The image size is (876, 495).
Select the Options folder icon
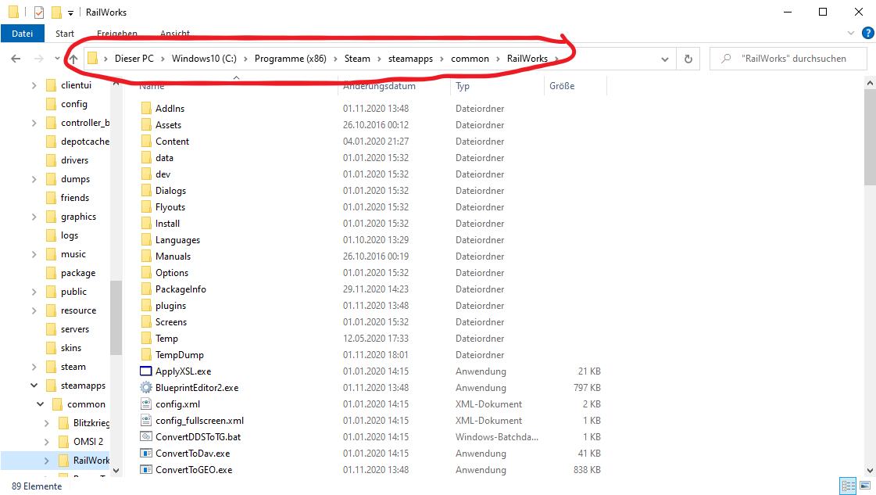pos(146,272)
